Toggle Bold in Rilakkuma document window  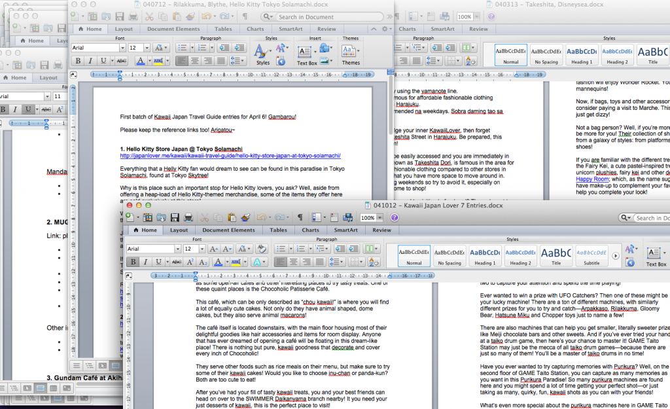click(78, 61)
